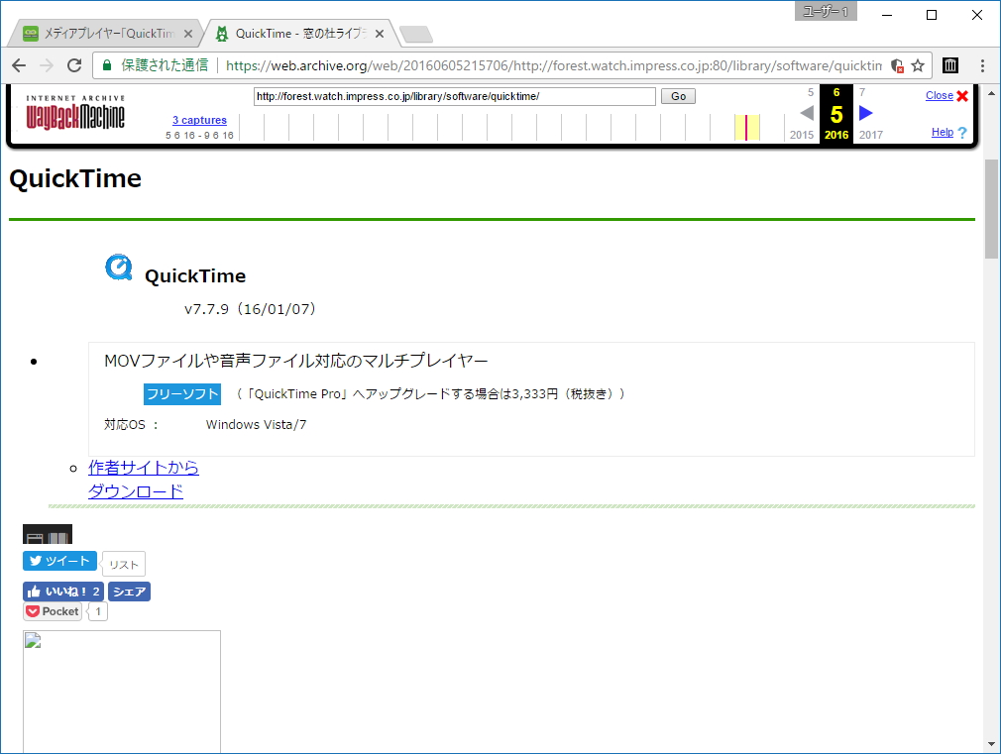Open the 3 captures link
The width and height of the screenshot is (1001, 754).
point(199,119)
